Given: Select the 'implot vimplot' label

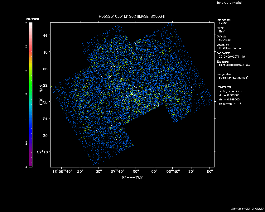Looking at the screenshot, I should [x=229, y=3].
